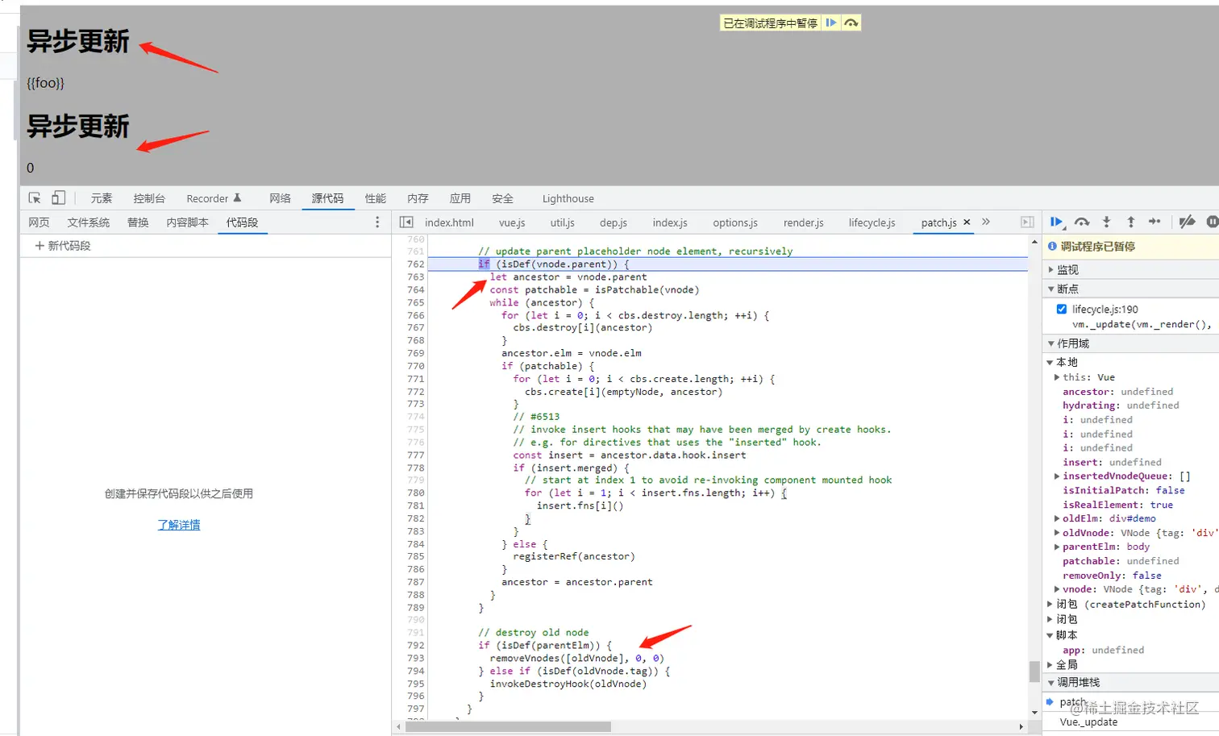Expand insertedVnodeQueue array

[1057, 476]
